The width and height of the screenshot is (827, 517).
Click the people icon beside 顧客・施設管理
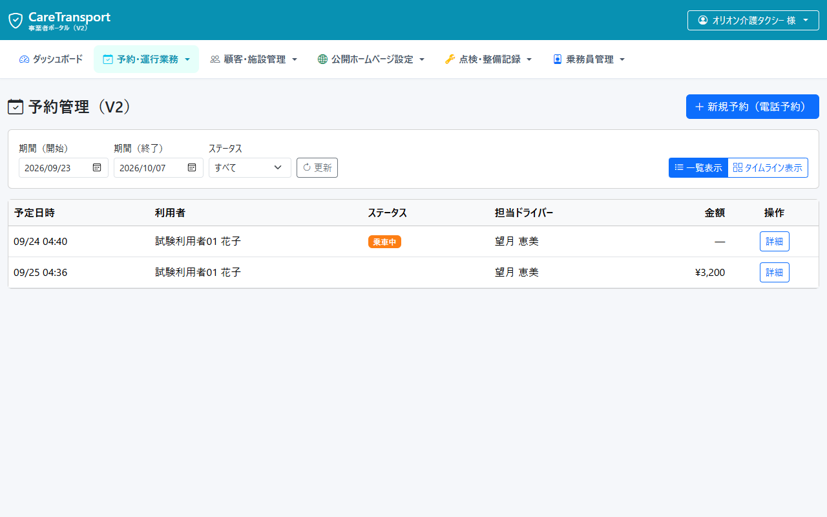coord(215,59)
